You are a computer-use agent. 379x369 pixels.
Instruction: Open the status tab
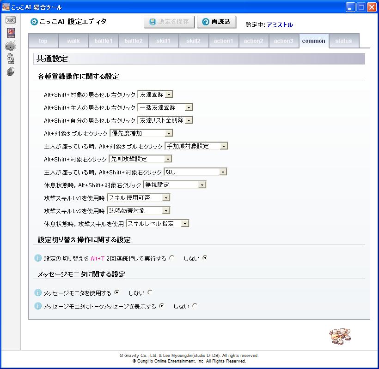343,41
